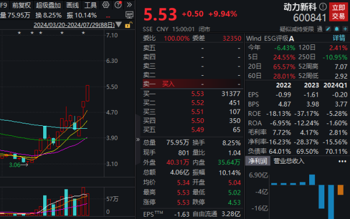The height and width of the screenshot is (219, 350).
Task: Click the stock info exclamation icon
Action: pos(323,7)
